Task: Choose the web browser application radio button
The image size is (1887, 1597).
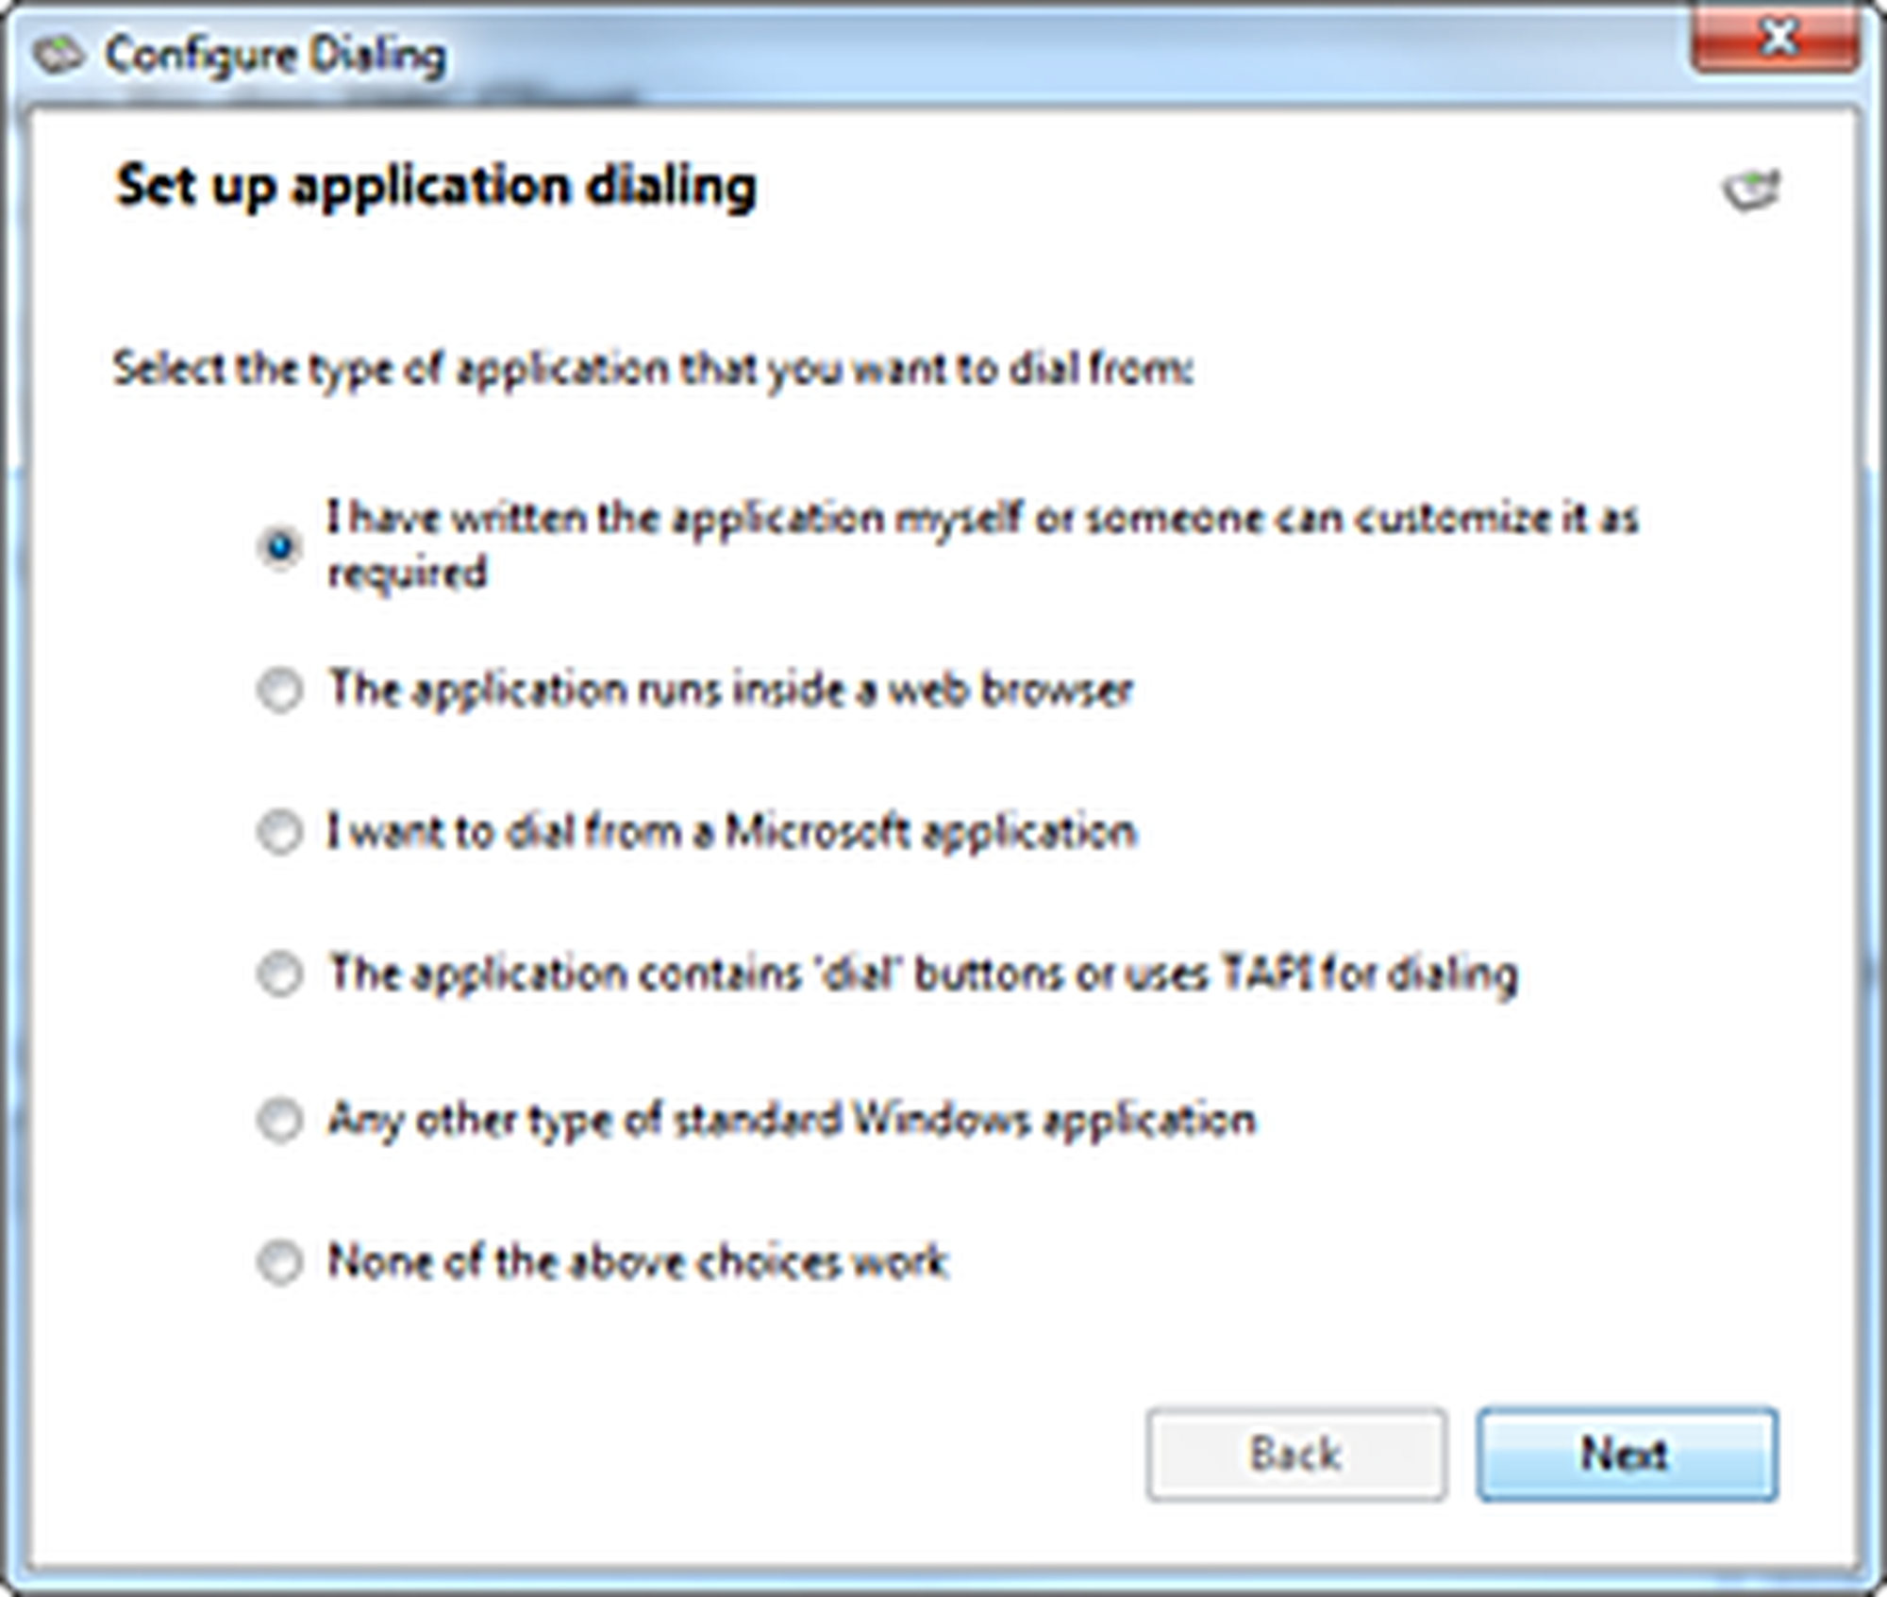Action: 279,690
